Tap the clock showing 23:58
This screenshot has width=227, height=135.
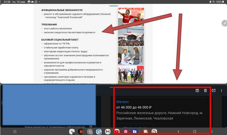click(7, 2)
